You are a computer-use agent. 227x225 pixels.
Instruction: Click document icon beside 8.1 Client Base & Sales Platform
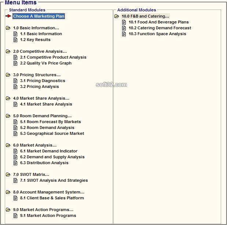click(15, 198)
